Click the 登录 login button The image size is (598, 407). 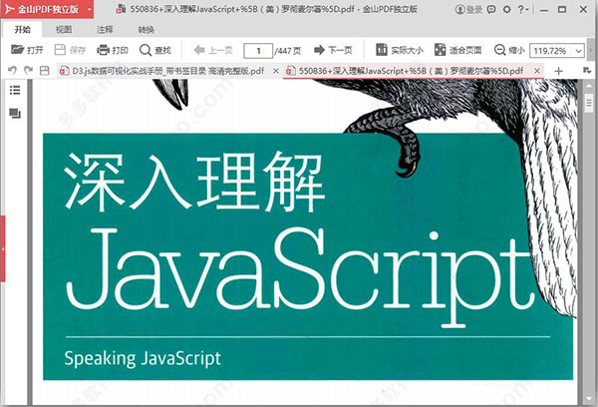coord(469,9)
